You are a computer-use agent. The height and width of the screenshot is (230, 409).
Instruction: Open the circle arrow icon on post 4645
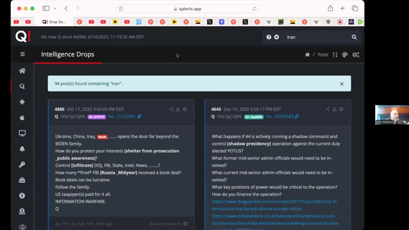[x=341, y=109]
